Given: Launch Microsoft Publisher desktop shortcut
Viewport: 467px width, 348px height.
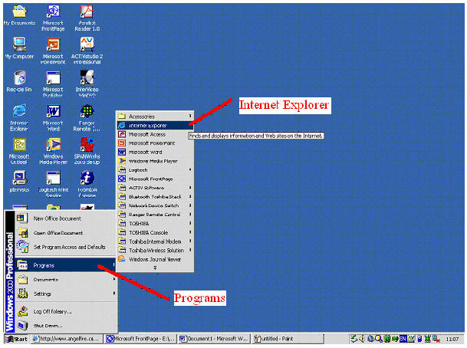Looking at the screenshot, I should click(x=53, y=84).
